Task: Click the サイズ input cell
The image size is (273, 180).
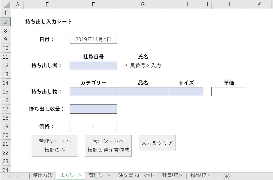Action: click(186, 92)
